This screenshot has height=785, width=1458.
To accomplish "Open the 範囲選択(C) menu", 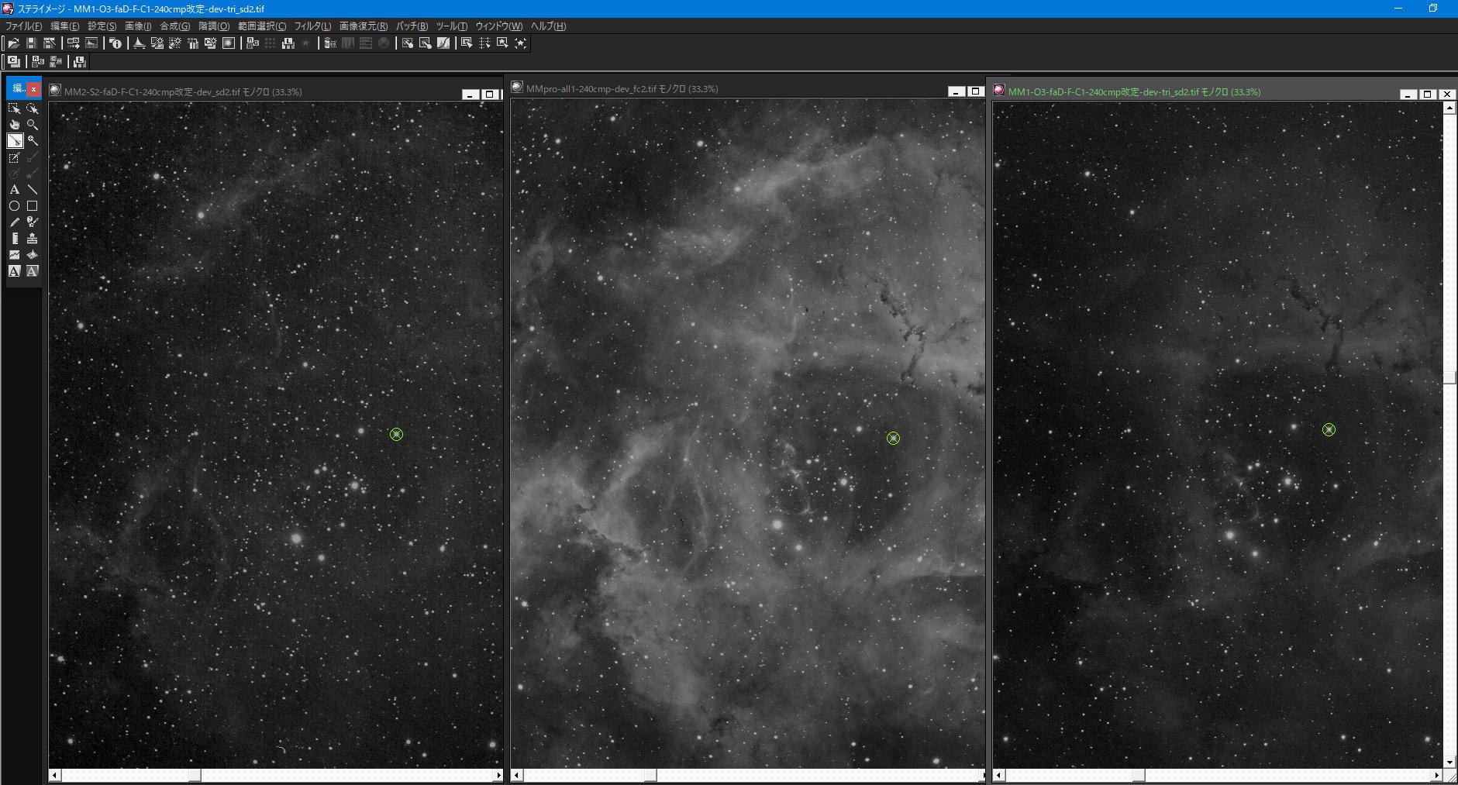I will [261, 26].
